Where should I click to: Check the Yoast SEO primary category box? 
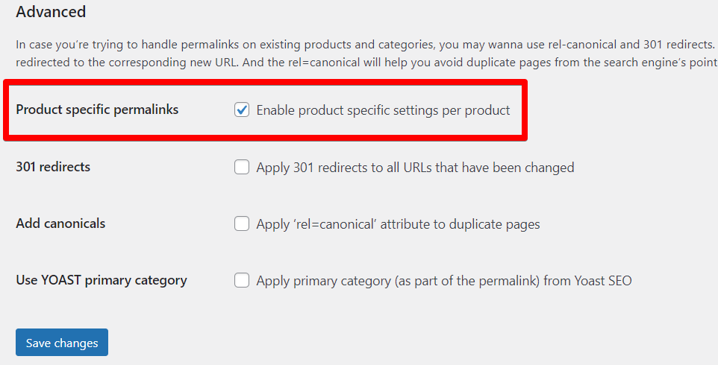242,281
